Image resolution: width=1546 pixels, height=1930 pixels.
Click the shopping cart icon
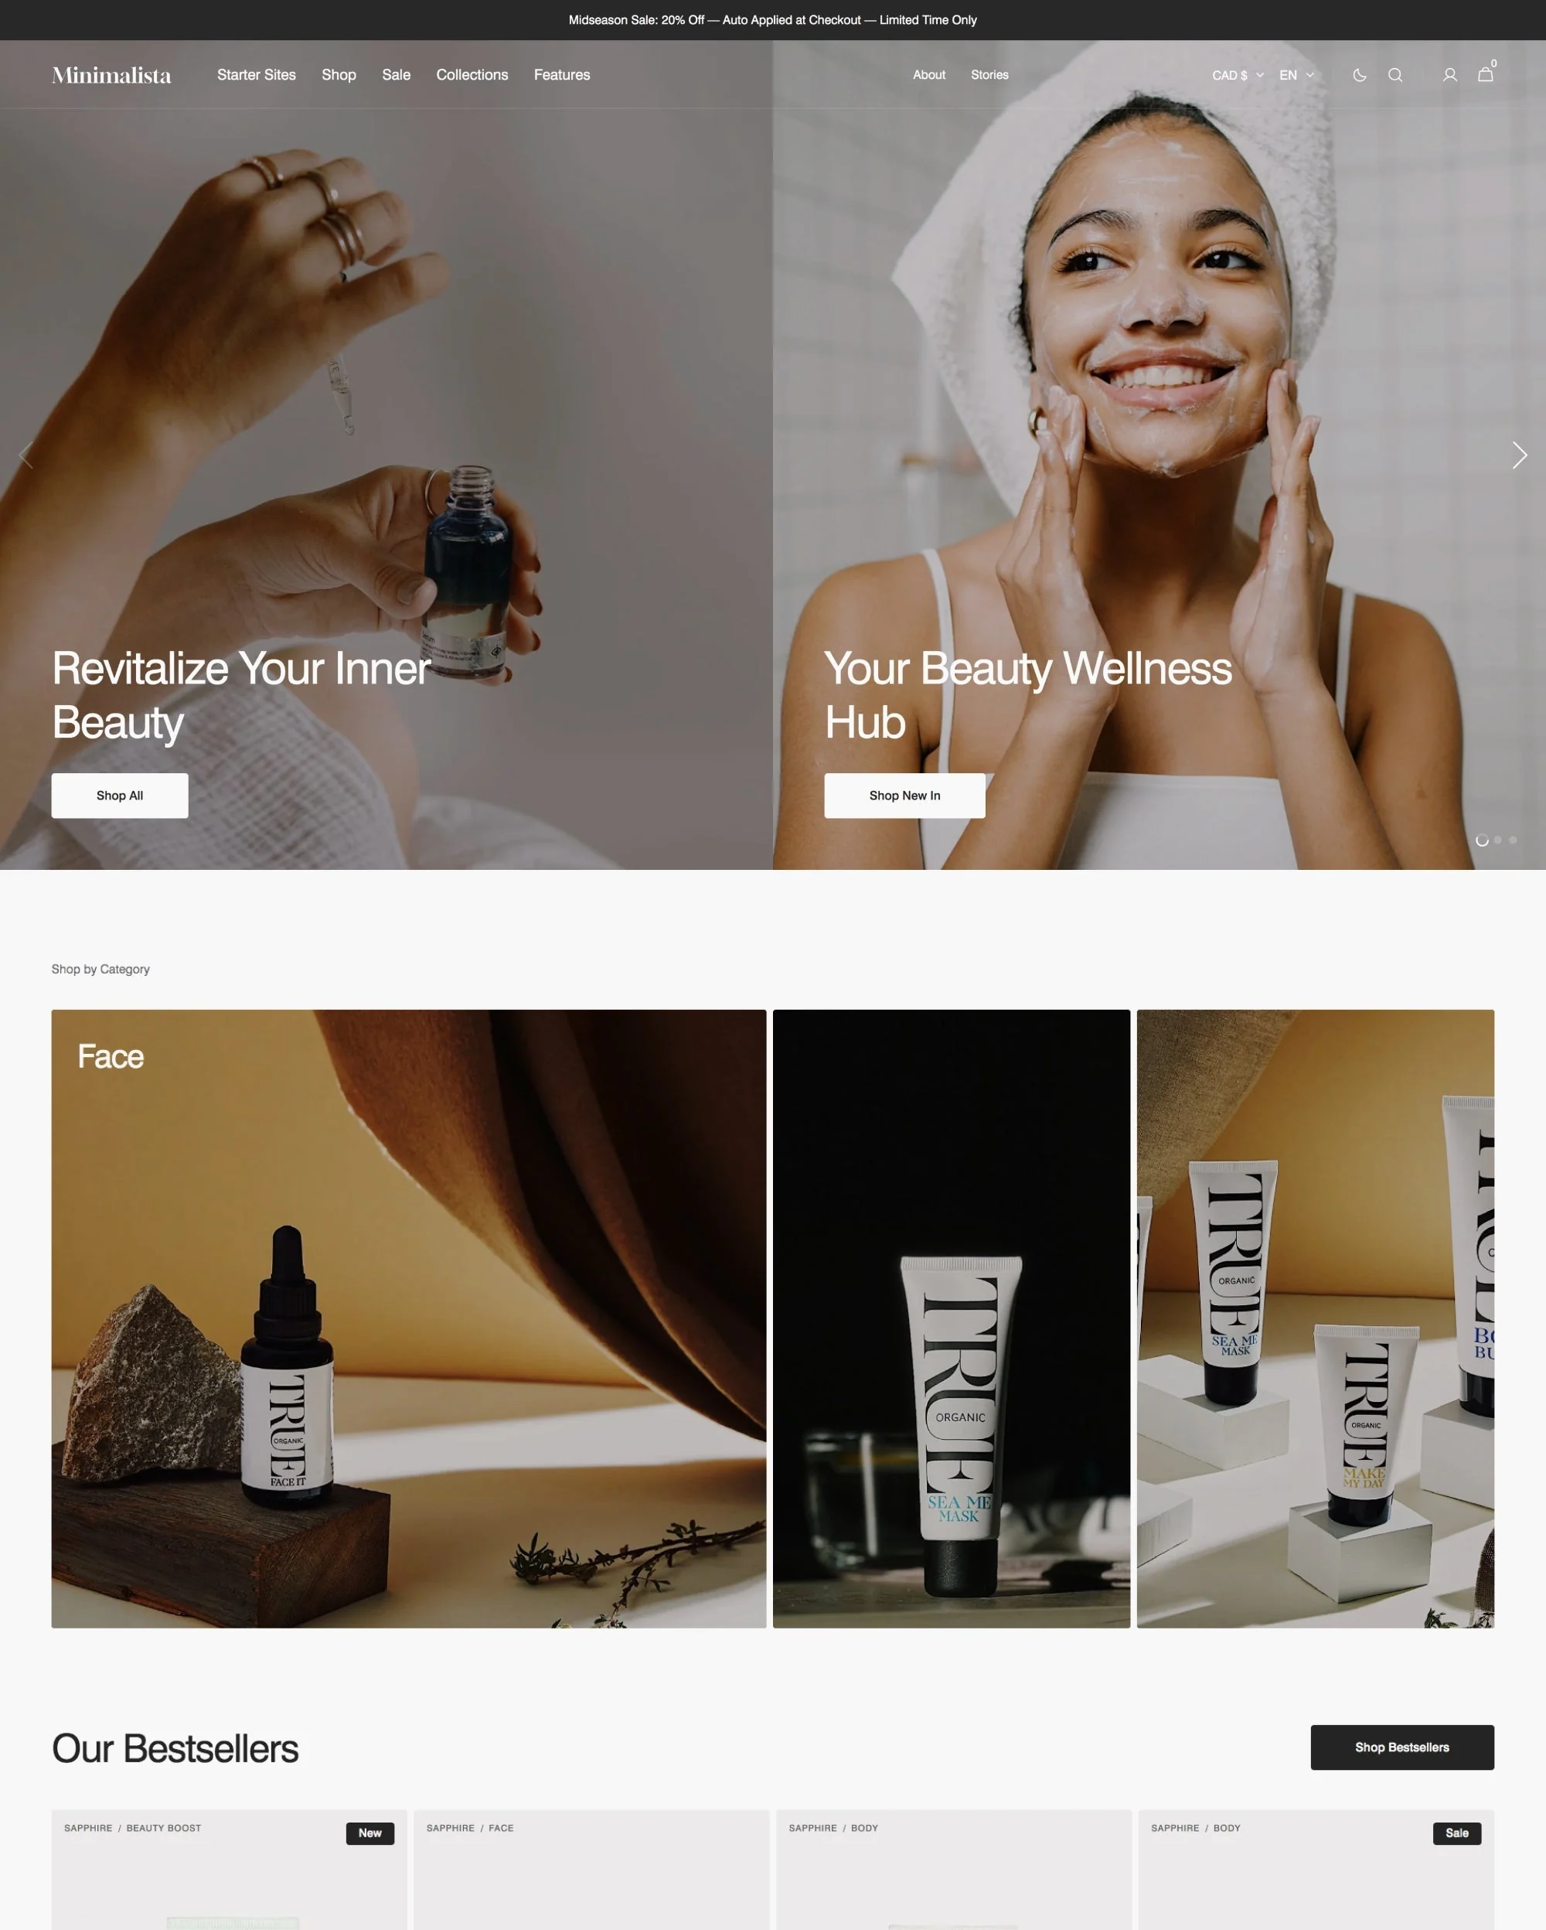(x=1486, y=74)
